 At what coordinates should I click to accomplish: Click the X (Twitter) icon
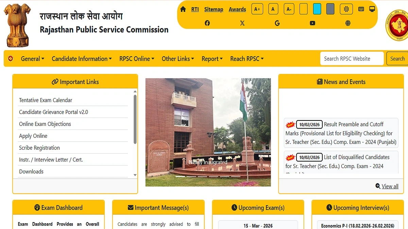point(242,23)
